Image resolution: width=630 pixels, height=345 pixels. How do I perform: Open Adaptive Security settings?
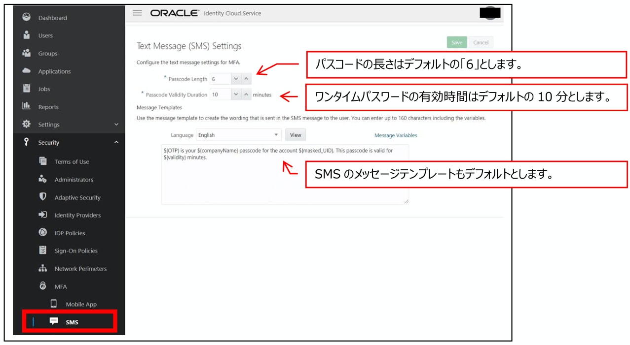coord(77,197)
